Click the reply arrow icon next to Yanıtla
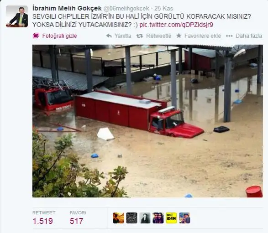 coord(109,36)
